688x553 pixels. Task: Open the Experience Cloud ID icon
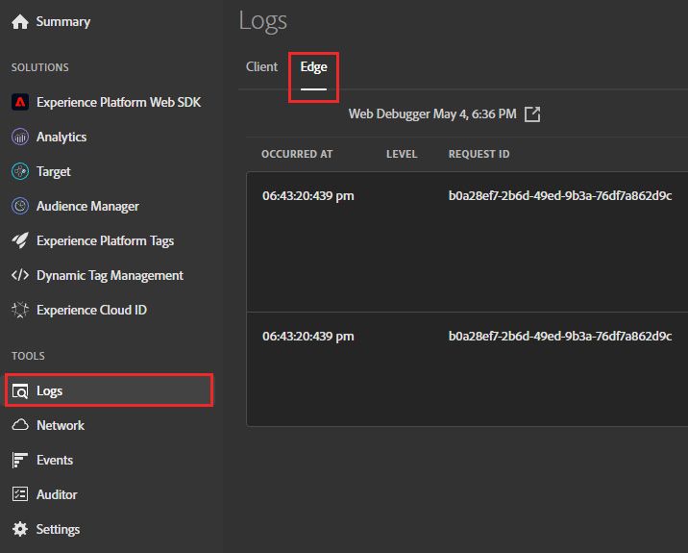coord(20,310)
